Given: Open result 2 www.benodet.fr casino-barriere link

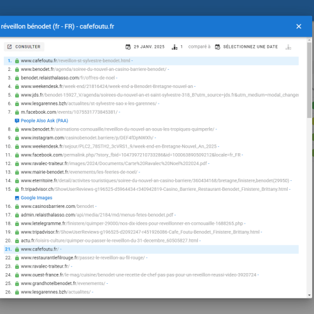Looking at the screenshot, I should [x=94, y=69].
